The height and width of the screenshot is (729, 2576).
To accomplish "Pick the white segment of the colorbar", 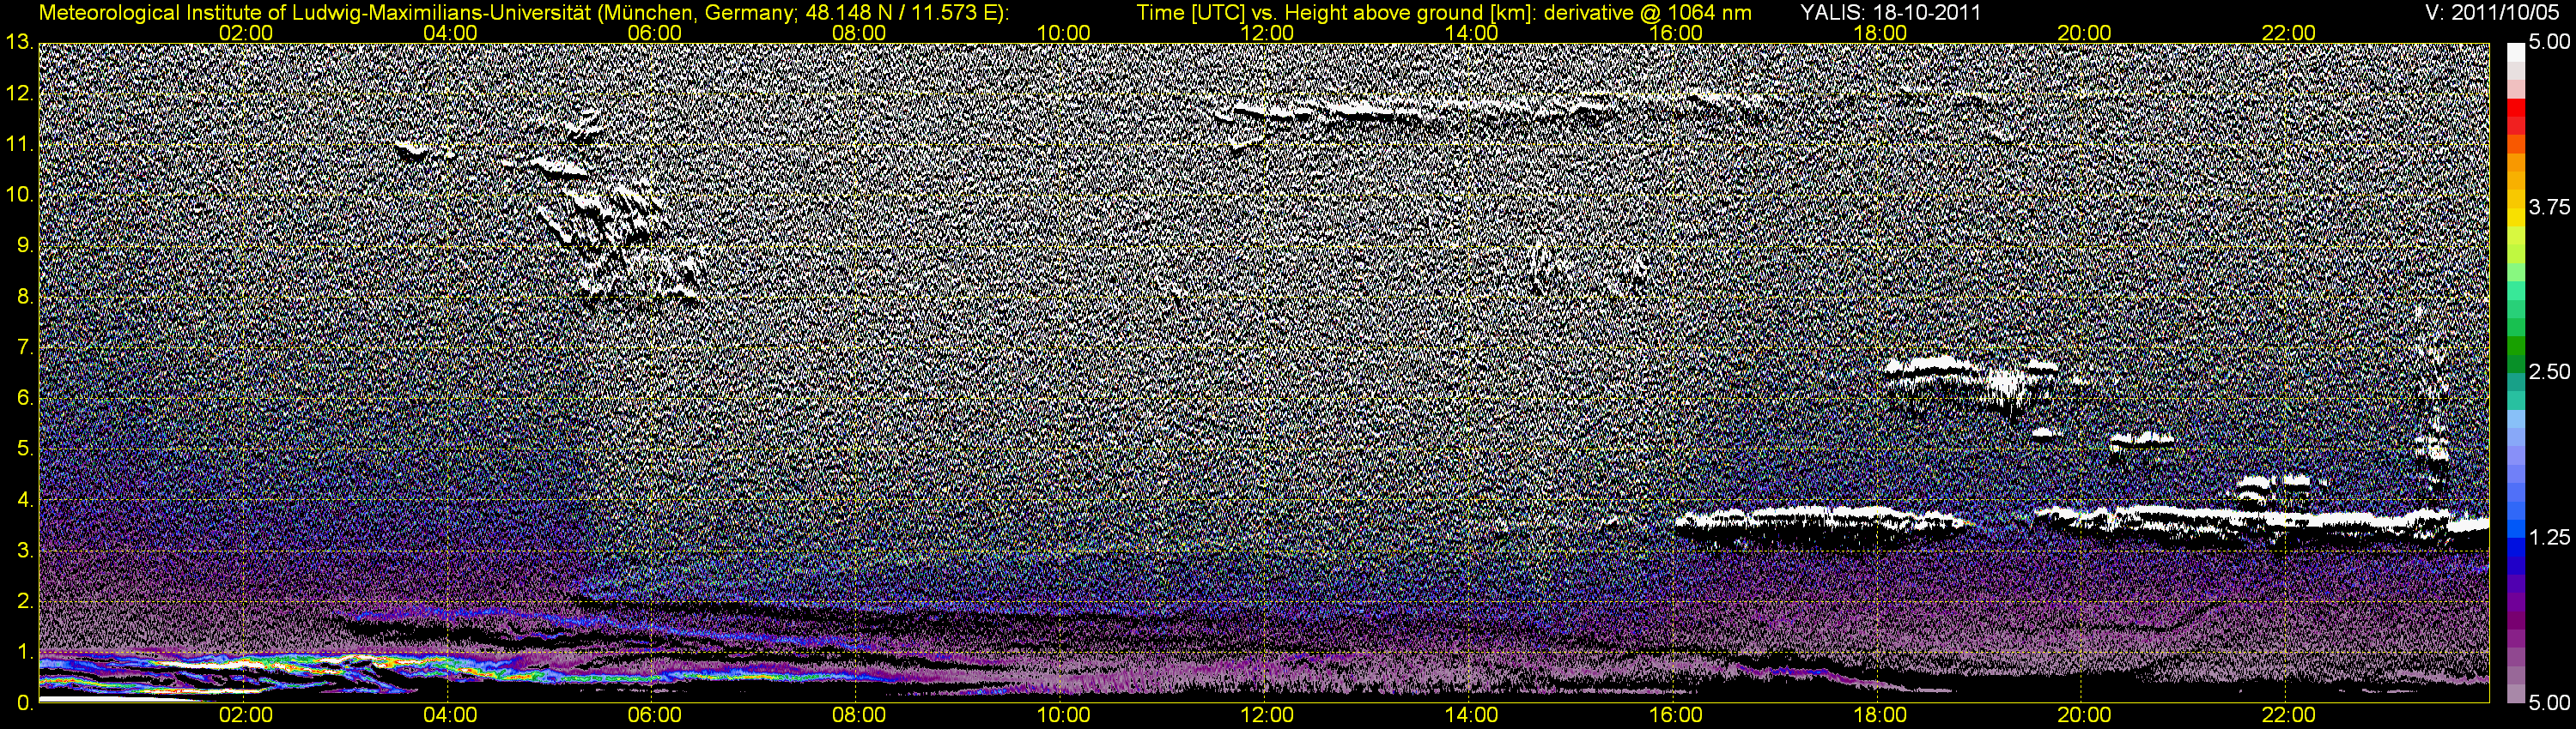I will point(2514,52).
